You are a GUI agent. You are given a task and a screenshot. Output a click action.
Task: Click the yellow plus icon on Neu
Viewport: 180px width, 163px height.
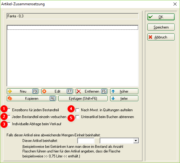10,91
